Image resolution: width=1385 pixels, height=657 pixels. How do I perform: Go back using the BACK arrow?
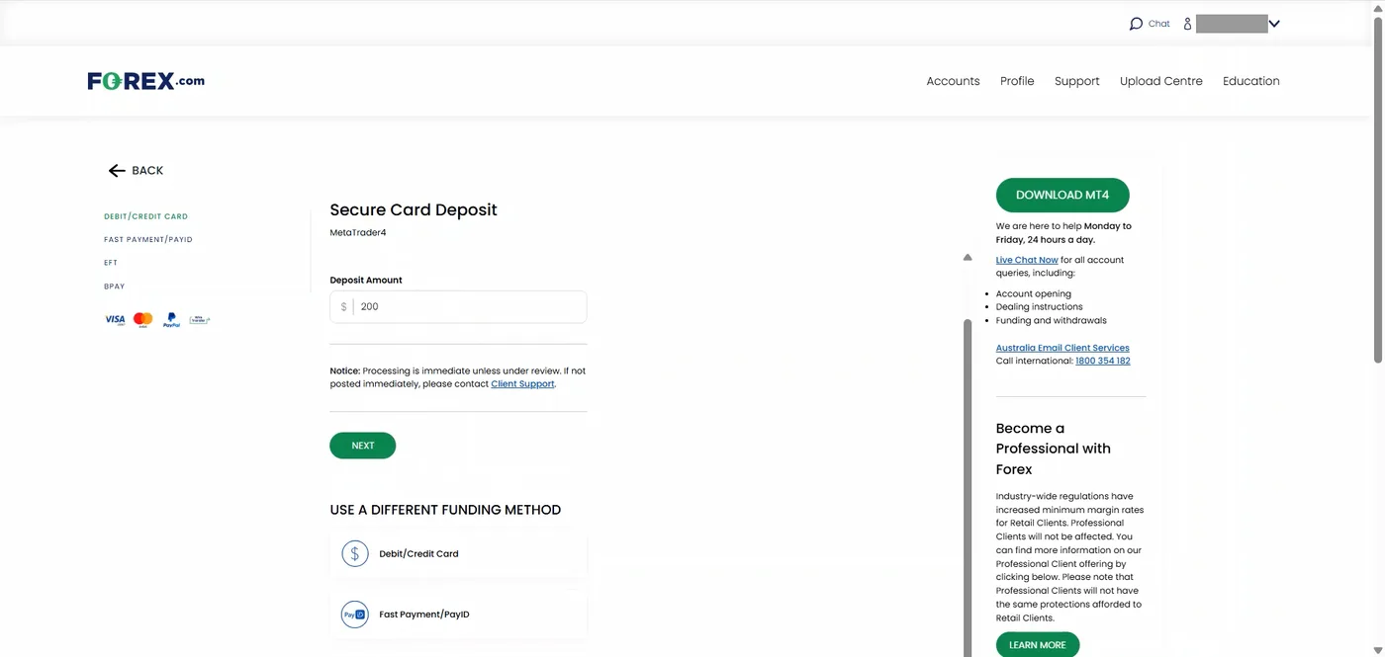(x=137, y=170)
